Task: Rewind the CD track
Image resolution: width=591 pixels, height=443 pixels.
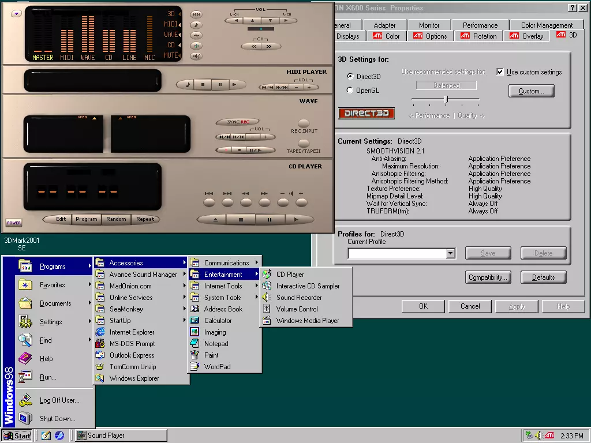Action: [x=246, y=202]
